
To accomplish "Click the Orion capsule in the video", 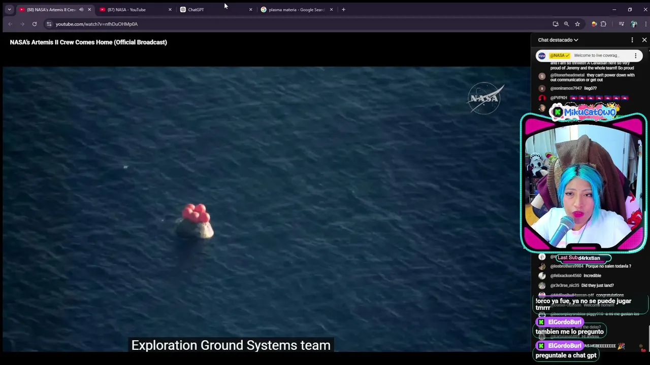I will (195, 222).
